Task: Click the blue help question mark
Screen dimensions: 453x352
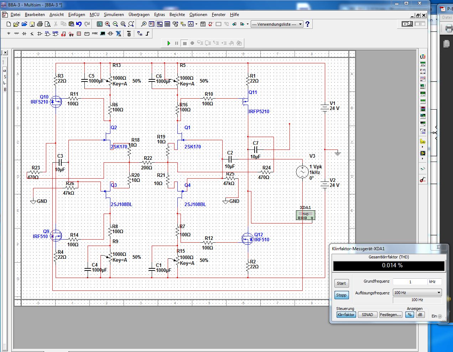Action: click(x=308, y=24)
